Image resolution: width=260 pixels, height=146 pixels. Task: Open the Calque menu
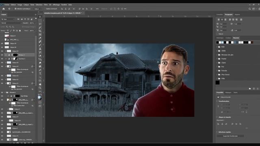[x=26, y=4]
